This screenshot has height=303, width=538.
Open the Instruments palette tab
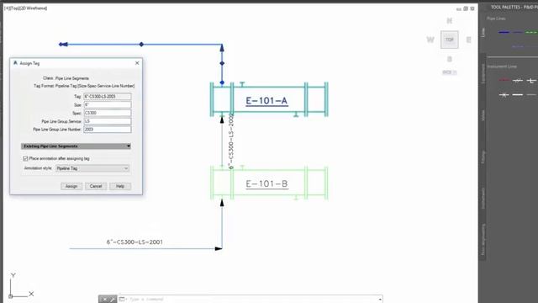click(x=483, y=199)
